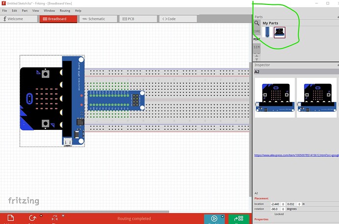The image size is (339, 224).
Task: Click the Properties section heading
Action: point(261,219)
